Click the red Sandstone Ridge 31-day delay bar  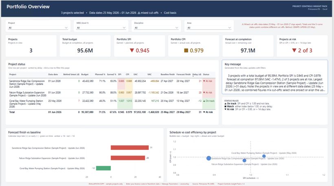point(130,147)
